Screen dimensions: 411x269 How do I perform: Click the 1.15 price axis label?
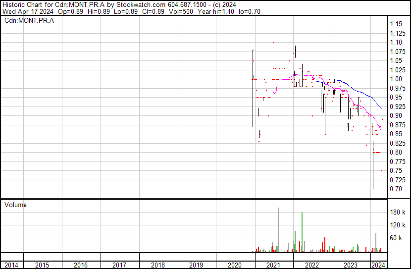(x=396, y=24)
